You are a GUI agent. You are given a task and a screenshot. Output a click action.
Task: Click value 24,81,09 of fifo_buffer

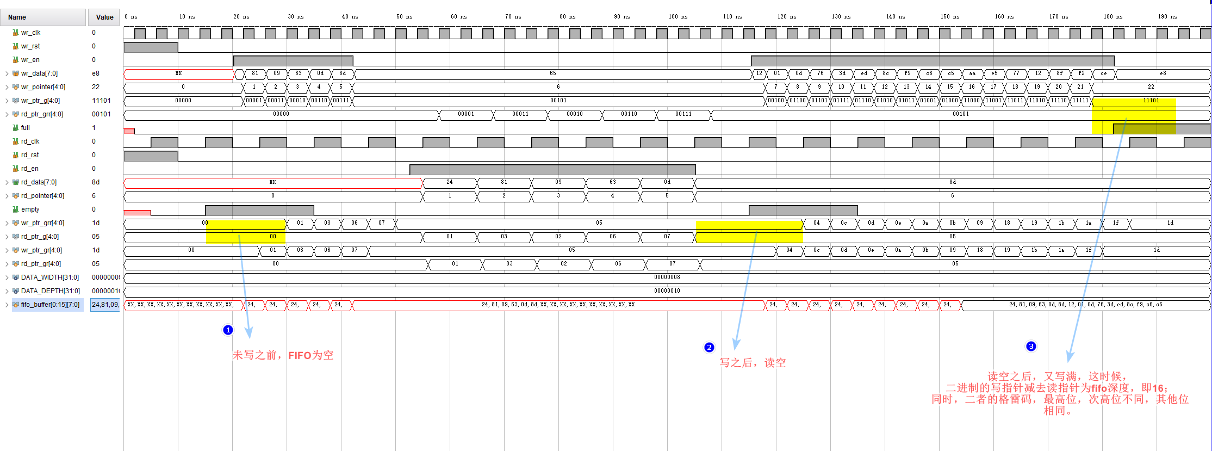pyautogui.click(x=105, y=305)
